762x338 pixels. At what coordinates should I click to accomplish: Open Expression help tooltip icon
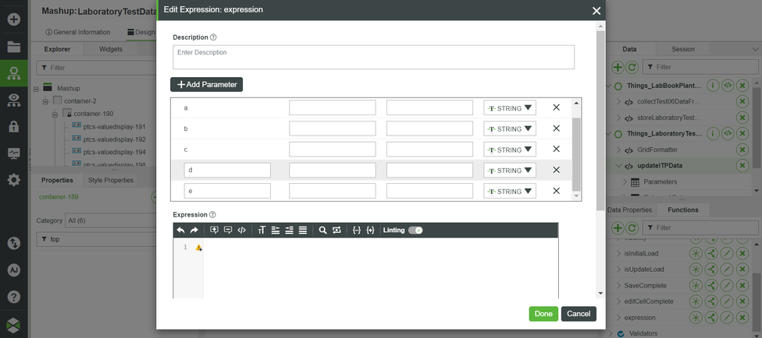(212, 214)
